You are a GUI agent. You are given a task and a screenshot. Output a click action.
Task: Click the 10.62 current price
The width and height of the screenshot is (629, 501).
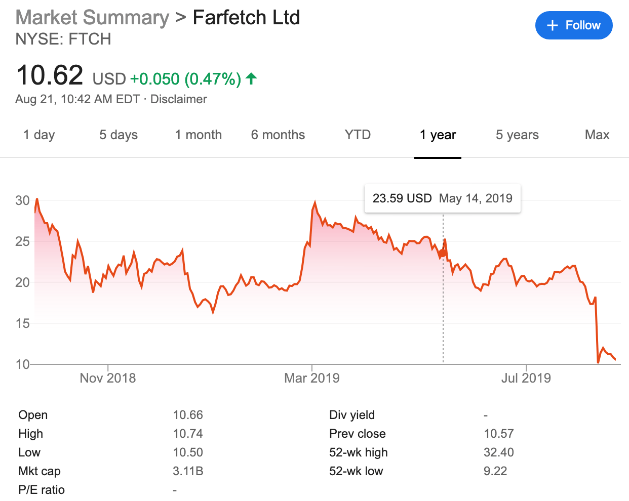click(50, 75)
